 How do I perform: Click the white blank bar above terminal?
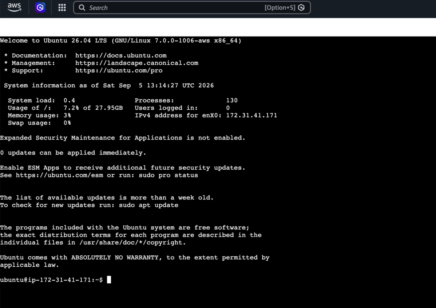point(218,27)
